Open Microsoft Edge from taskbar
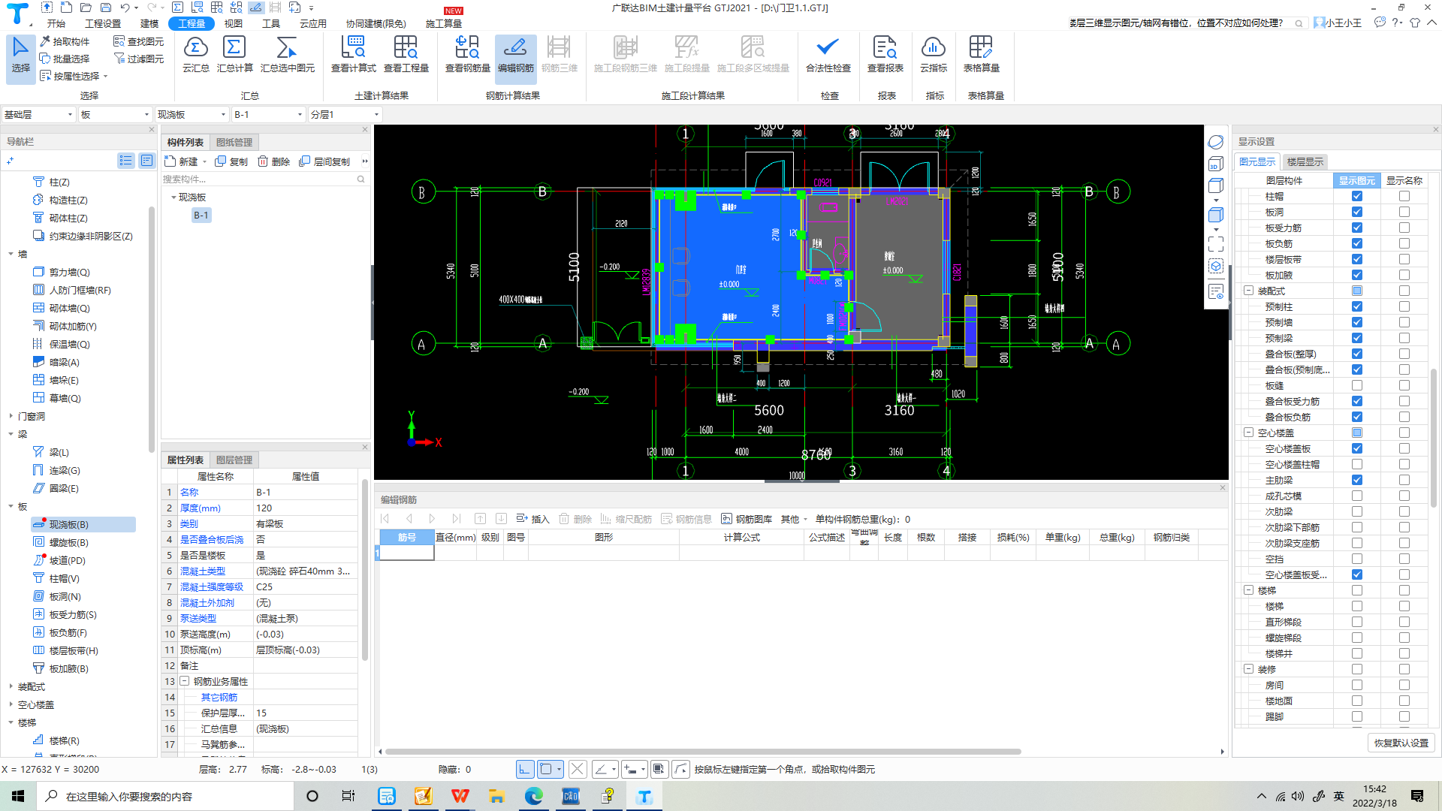1442x811 pixels. coord(534,796)
